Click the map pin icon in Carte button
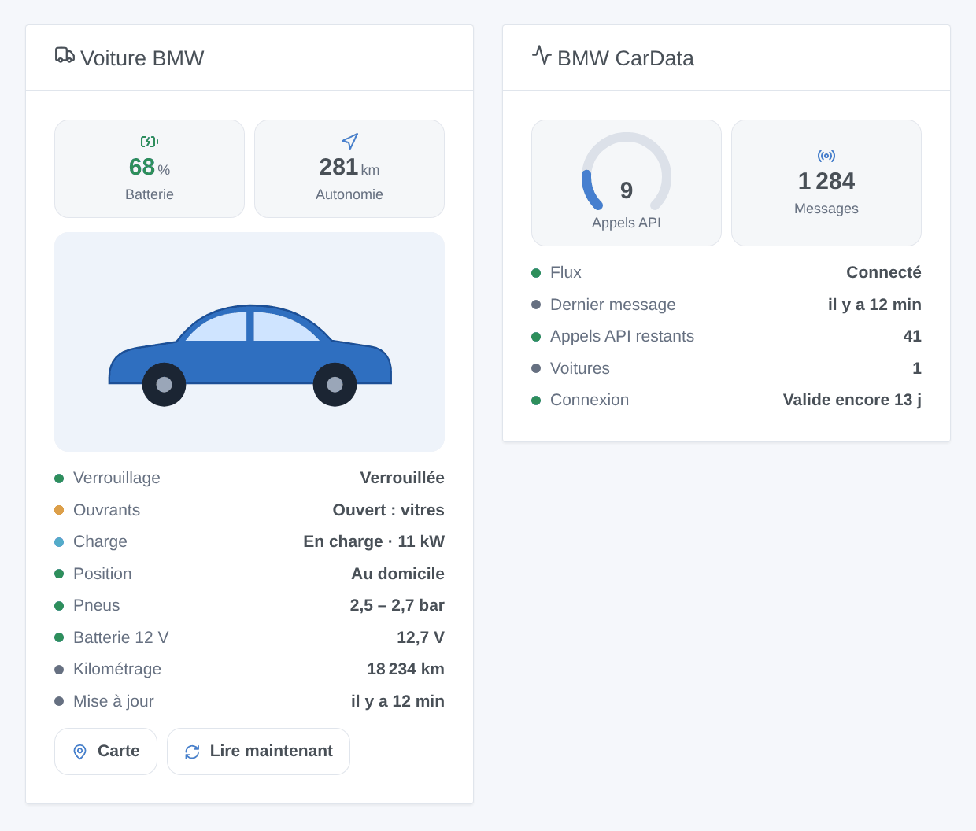This screenshot has width=976, height=831. (79, 752)
